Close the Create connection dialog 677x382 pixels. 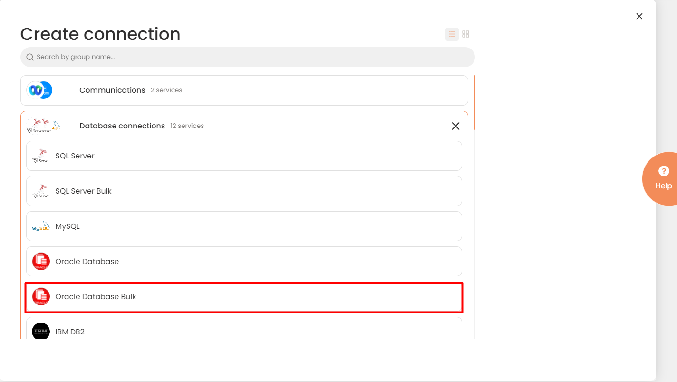click(639, 16)
